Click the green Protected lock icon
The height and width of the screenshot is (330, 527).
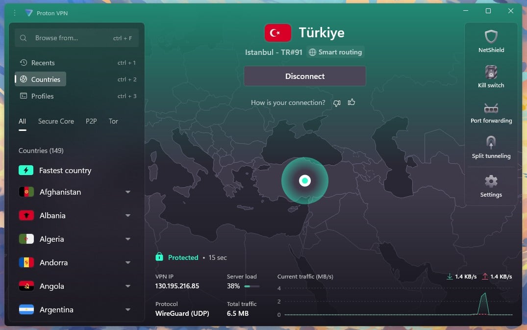point(159,257)
